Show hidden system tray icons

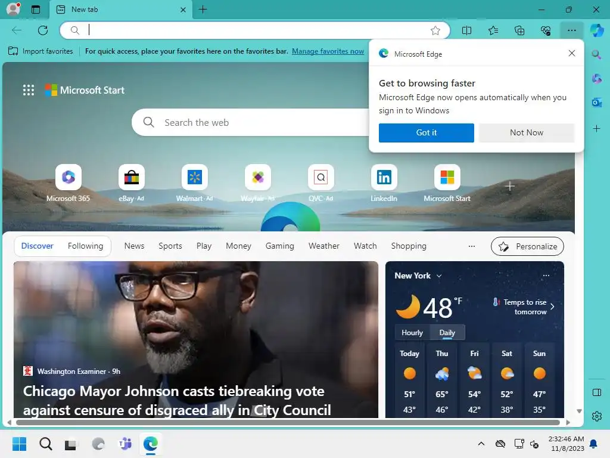click(x=481, y=444)
